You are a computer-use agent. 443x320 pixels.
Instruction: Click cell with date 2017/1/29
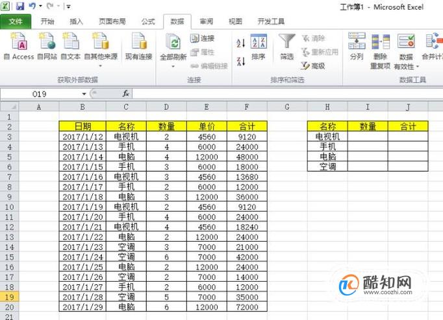click(x=82, y=307)
